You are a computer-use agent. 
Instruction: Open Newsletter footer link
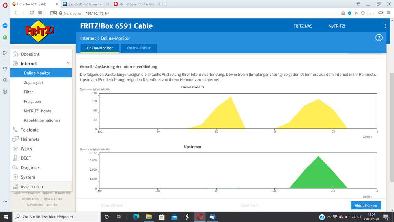(x=35, y=205)
